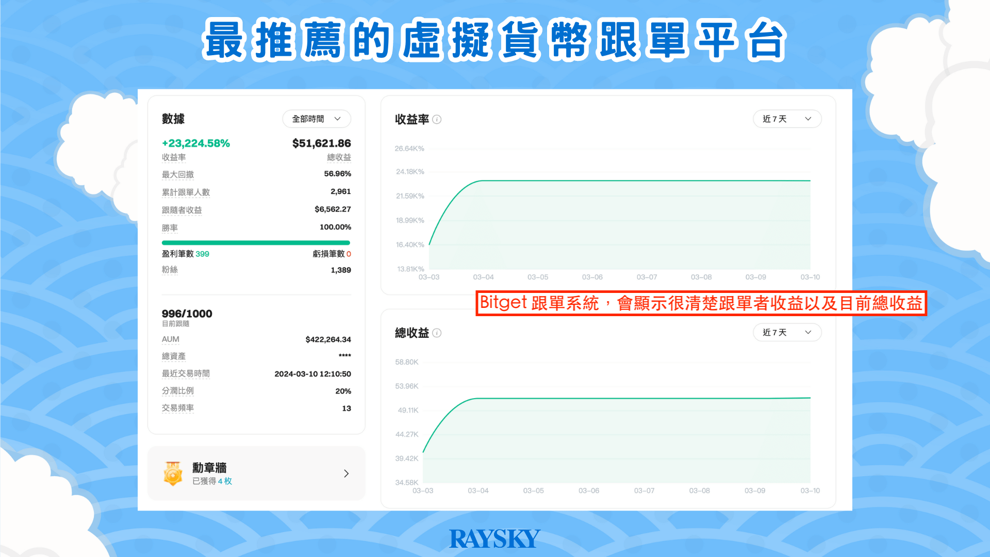Open the 勳章牆 medal wall chevron
Screen dimensions: 990x557
click(x=346, y=473)
